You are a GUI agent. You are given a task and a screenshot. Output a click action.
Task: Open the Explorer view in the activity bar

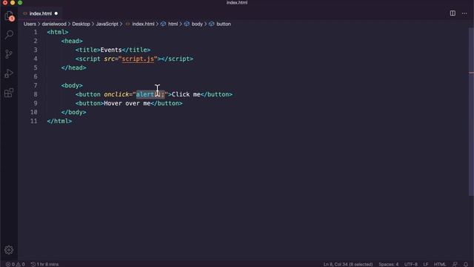coord(9,16)
